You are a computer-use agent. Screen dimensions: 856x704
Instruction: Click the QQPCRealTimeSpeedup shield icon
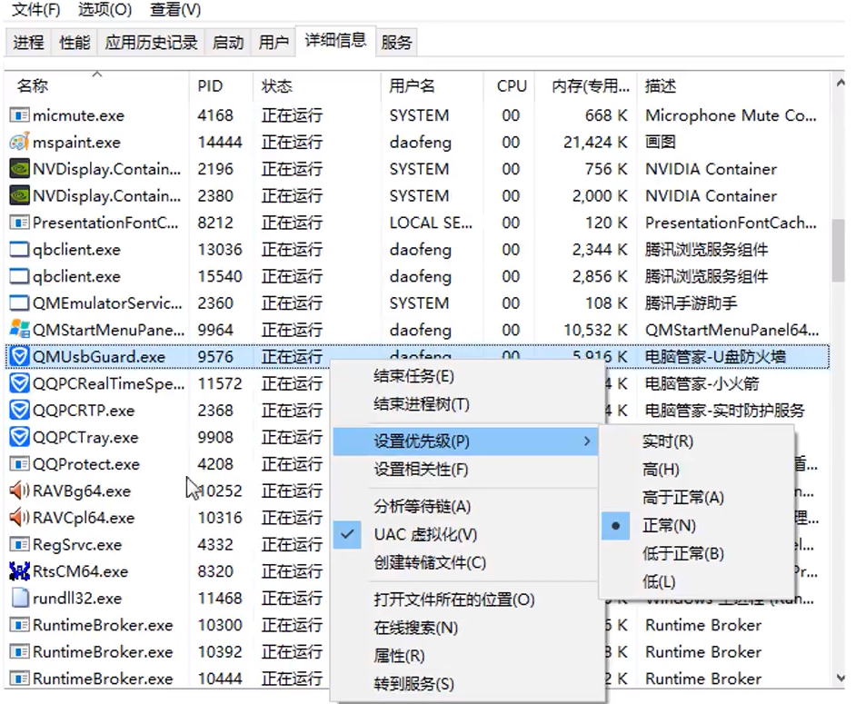tap(20, 383)
